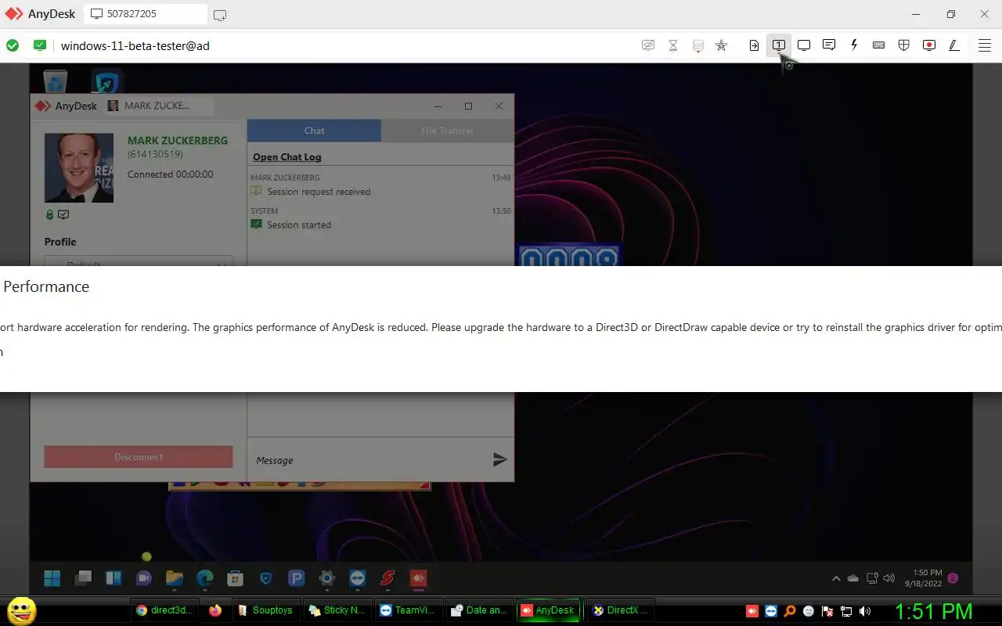The image size is (1002, 626).
Task: Click the Performance notification heading
Action: (46, 286)
